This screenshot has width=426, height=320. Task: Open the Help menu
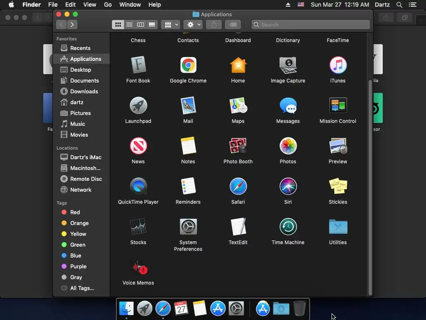pyautogui.click(x=155, y=5)
